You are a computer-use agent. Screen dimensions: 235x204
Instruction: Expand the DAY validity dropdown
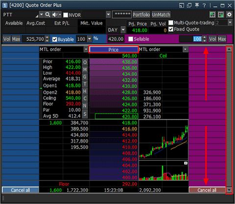coord(123,30)
